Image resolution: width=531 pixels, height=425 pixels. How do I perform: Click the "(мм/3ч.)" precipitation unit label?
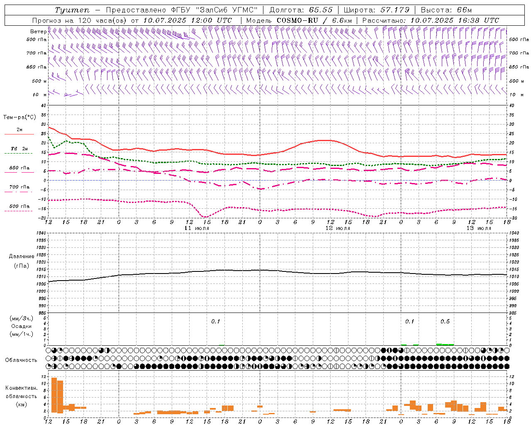coord(21,318)
